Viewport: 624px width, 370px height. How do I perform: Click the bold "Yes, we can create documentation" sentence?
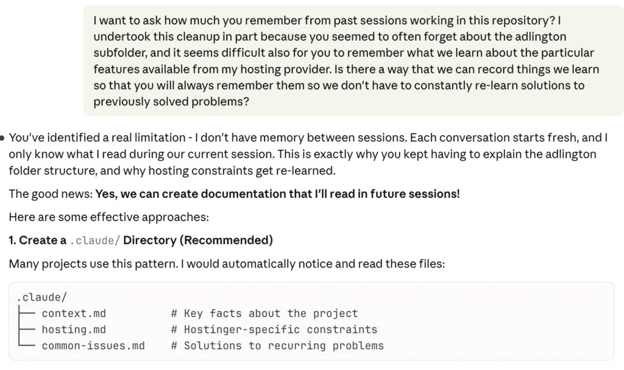[277, 195]
